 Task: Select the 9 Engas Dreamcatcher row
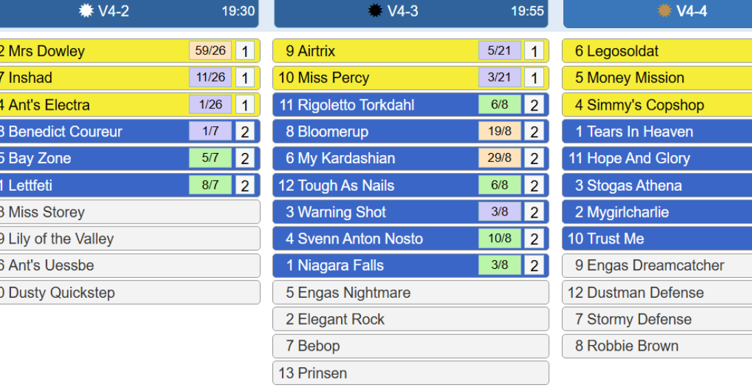[x=657, y=266]
